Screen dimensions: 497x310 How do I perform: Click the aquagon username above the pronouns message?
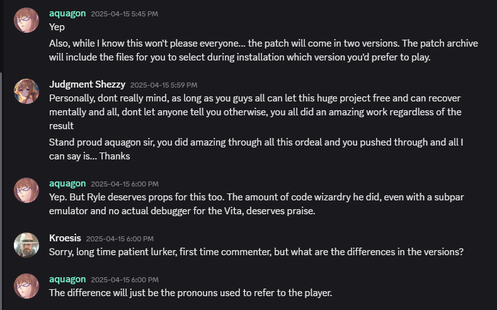[x=67, y=279]
